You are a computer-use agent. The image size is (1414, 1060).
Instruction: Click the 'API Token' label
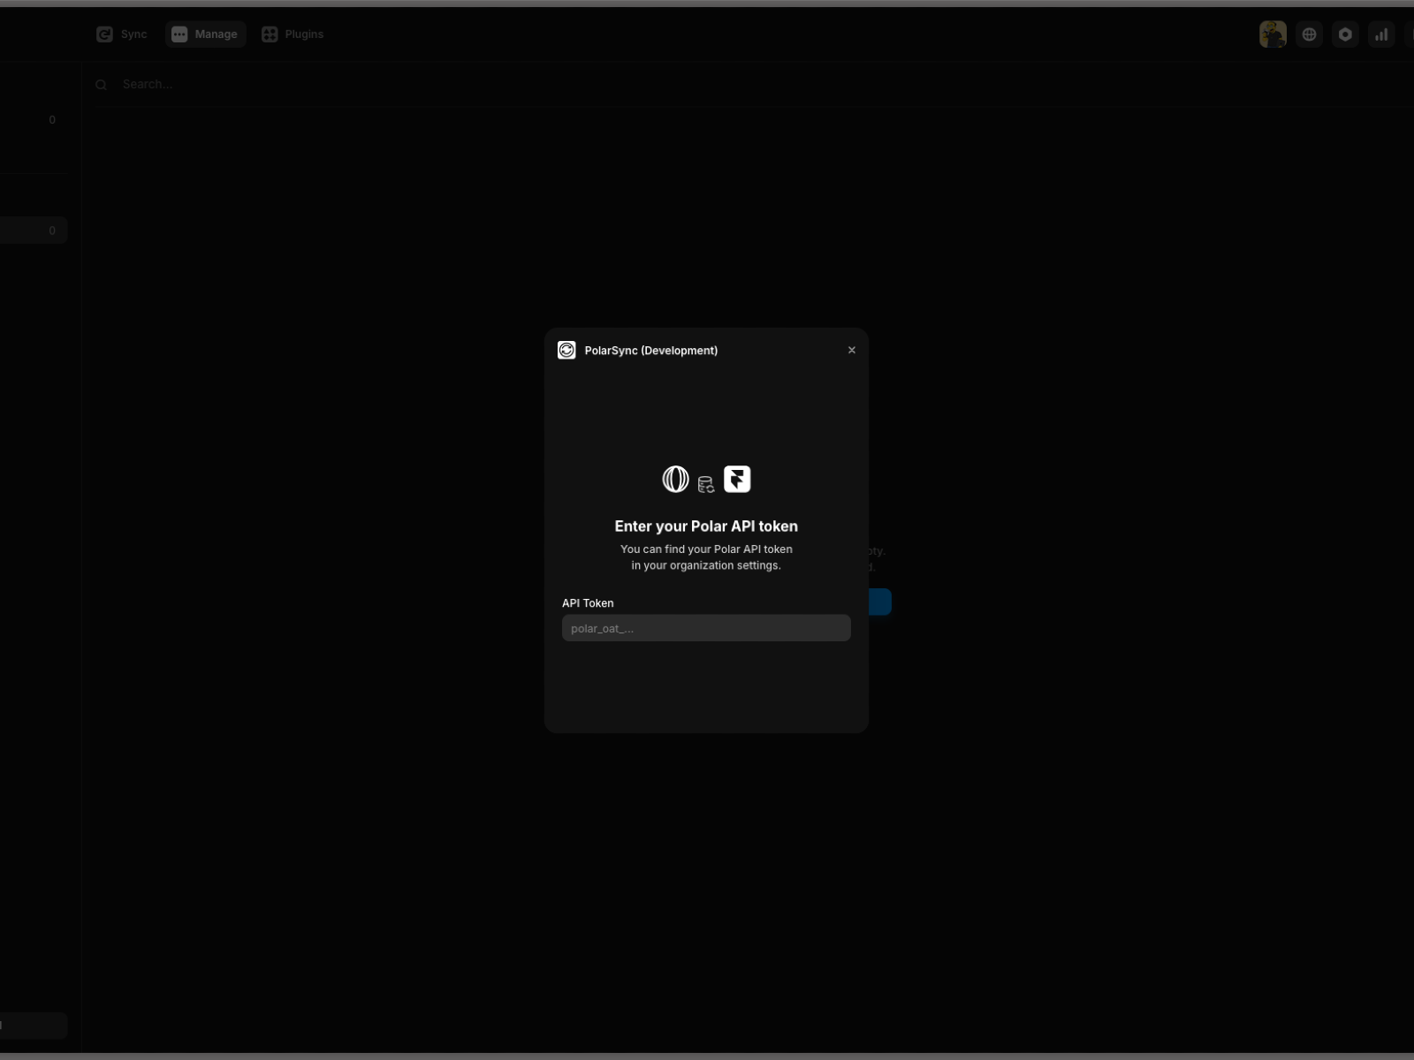588,603
